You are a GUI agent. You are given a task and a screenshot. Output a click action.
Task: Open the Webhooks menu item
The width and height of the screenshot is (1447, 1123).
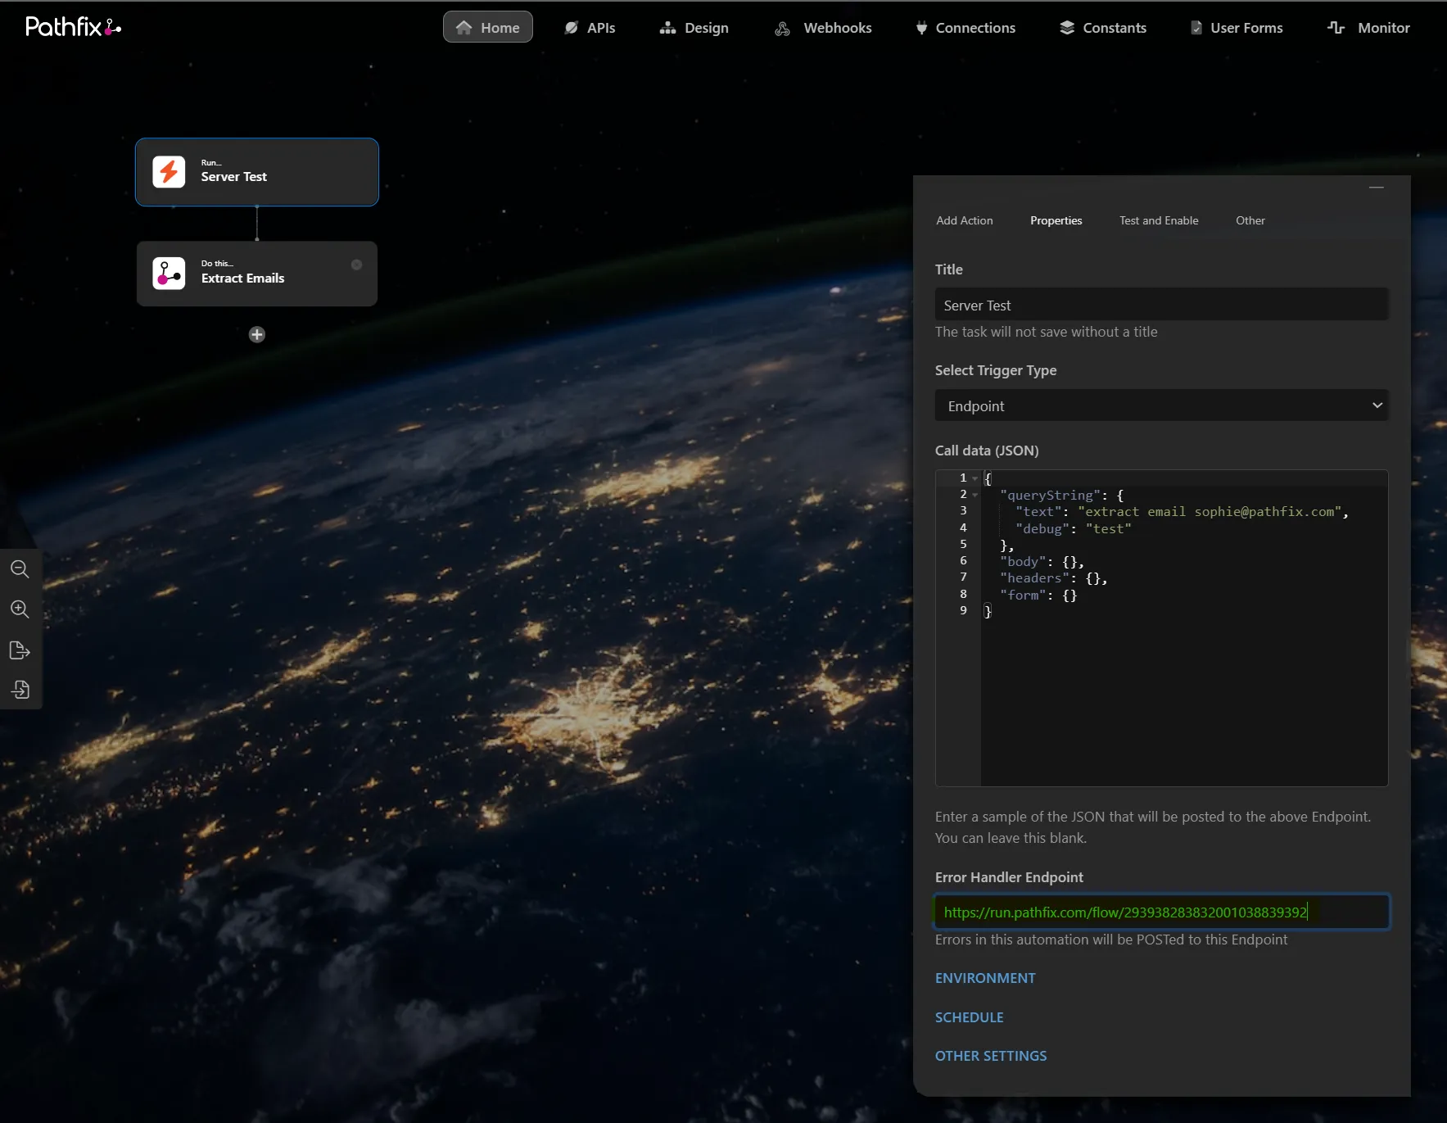(x=824, y=28)
